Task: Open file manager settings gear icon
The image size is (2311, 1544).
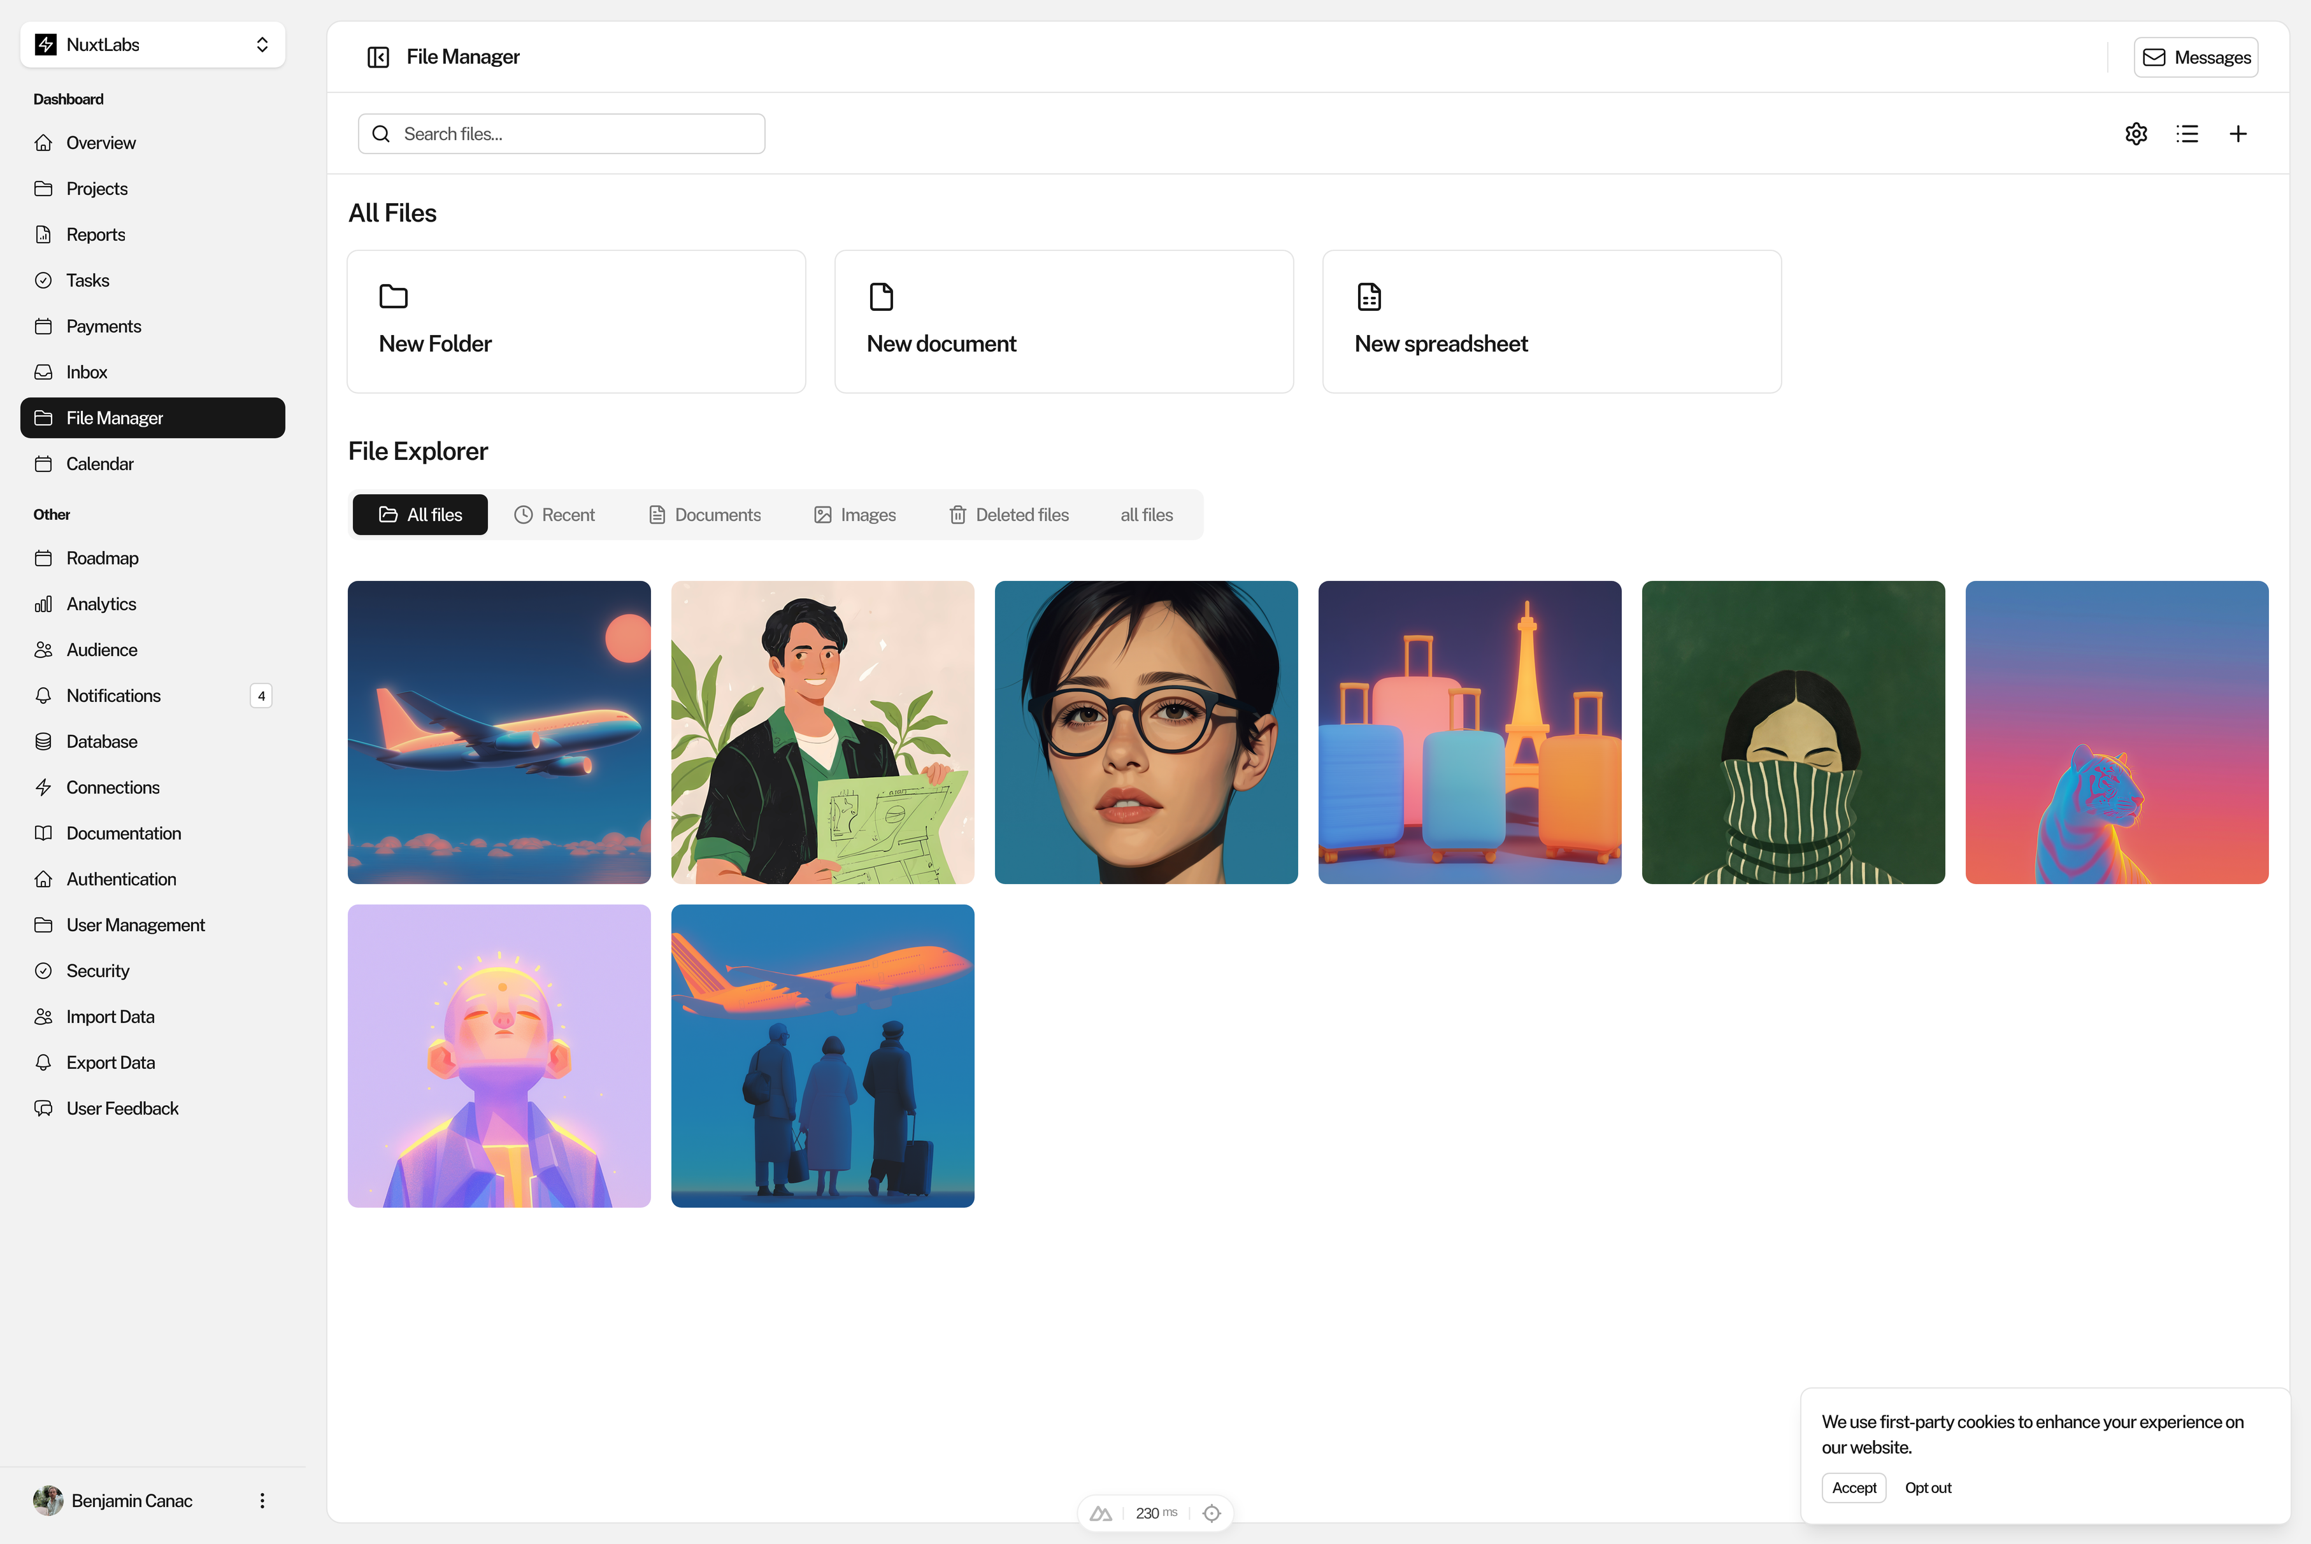Action: pos(2136,134)
